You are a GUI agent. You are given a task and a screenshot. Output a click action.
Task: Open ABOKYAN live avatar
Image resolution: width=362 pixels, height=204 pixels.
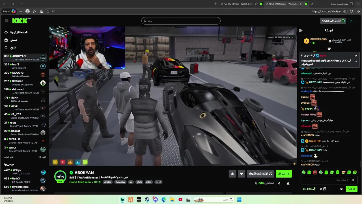(60, 177)
